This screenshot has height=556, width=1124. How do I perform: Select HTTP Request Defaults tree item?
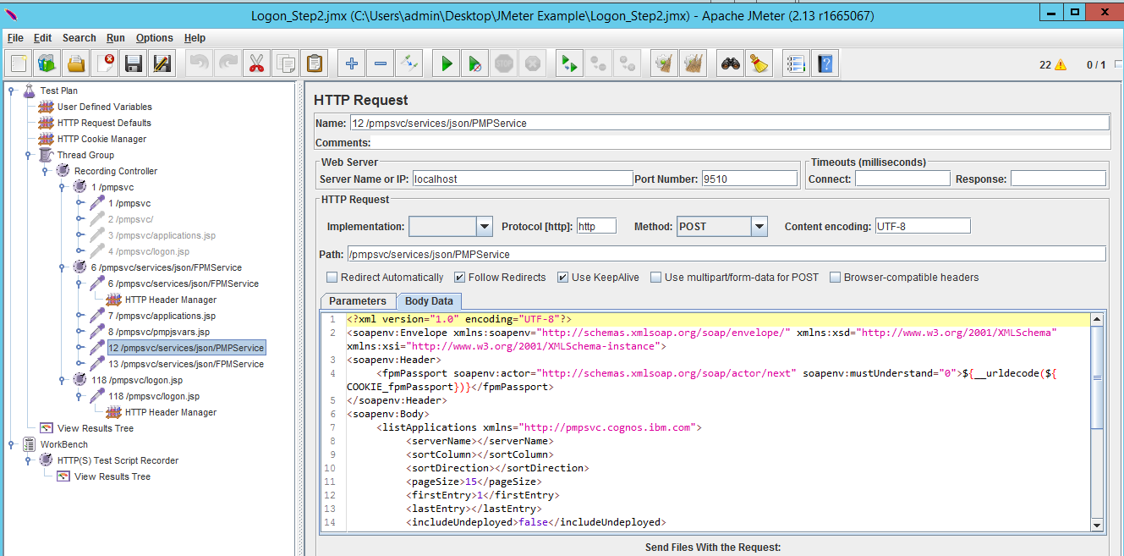click(104, 123)
